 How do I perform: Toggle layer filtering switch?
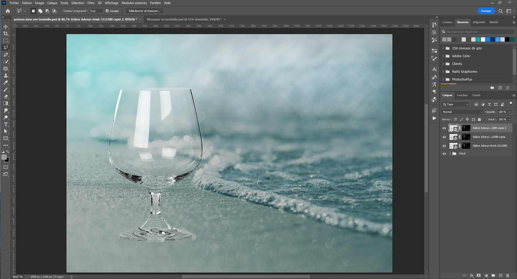(511, 104)
